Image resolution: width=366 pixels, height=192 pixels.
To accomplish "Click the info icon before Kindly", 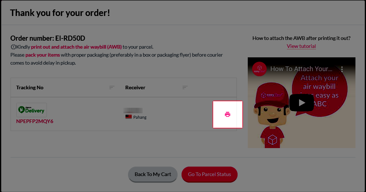I will tap(13, 47).
